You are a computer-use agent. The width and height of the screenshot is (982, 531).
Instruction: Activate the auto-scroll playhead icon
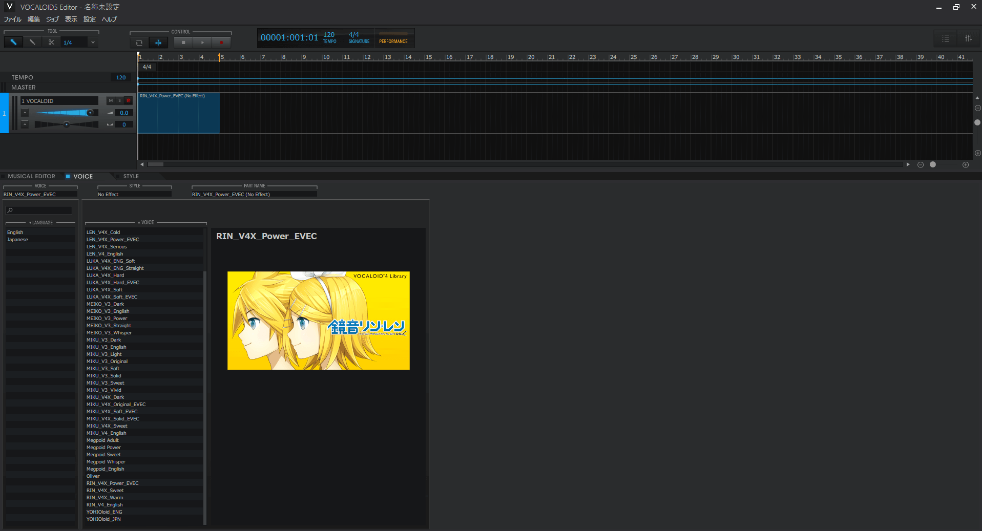click(x=158, y=43)
